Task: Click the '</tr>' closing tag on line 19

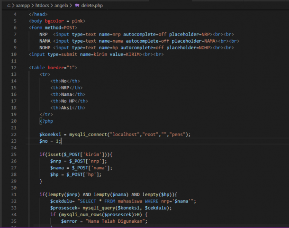Action: click(46, 114)
